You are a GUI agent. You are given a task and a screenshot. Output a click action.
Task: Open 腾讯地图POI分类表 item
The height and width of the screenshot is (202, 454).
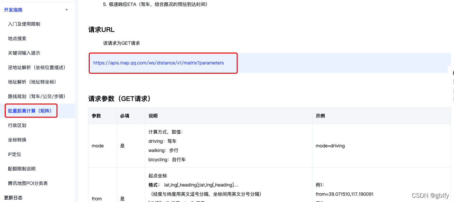coord(28,183)
